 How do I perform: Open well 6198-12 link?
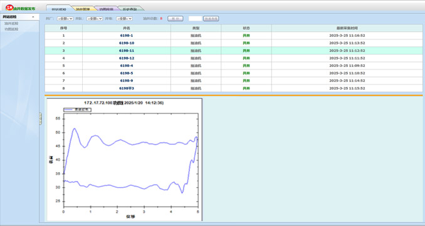pyautogui.click(x=127, y=58)
